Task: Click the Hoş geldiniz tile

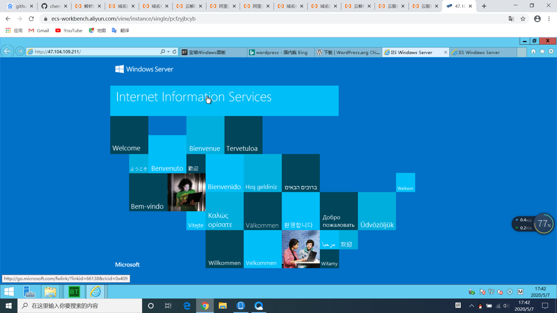Action: pyautogui.click(x=263, y=173)
